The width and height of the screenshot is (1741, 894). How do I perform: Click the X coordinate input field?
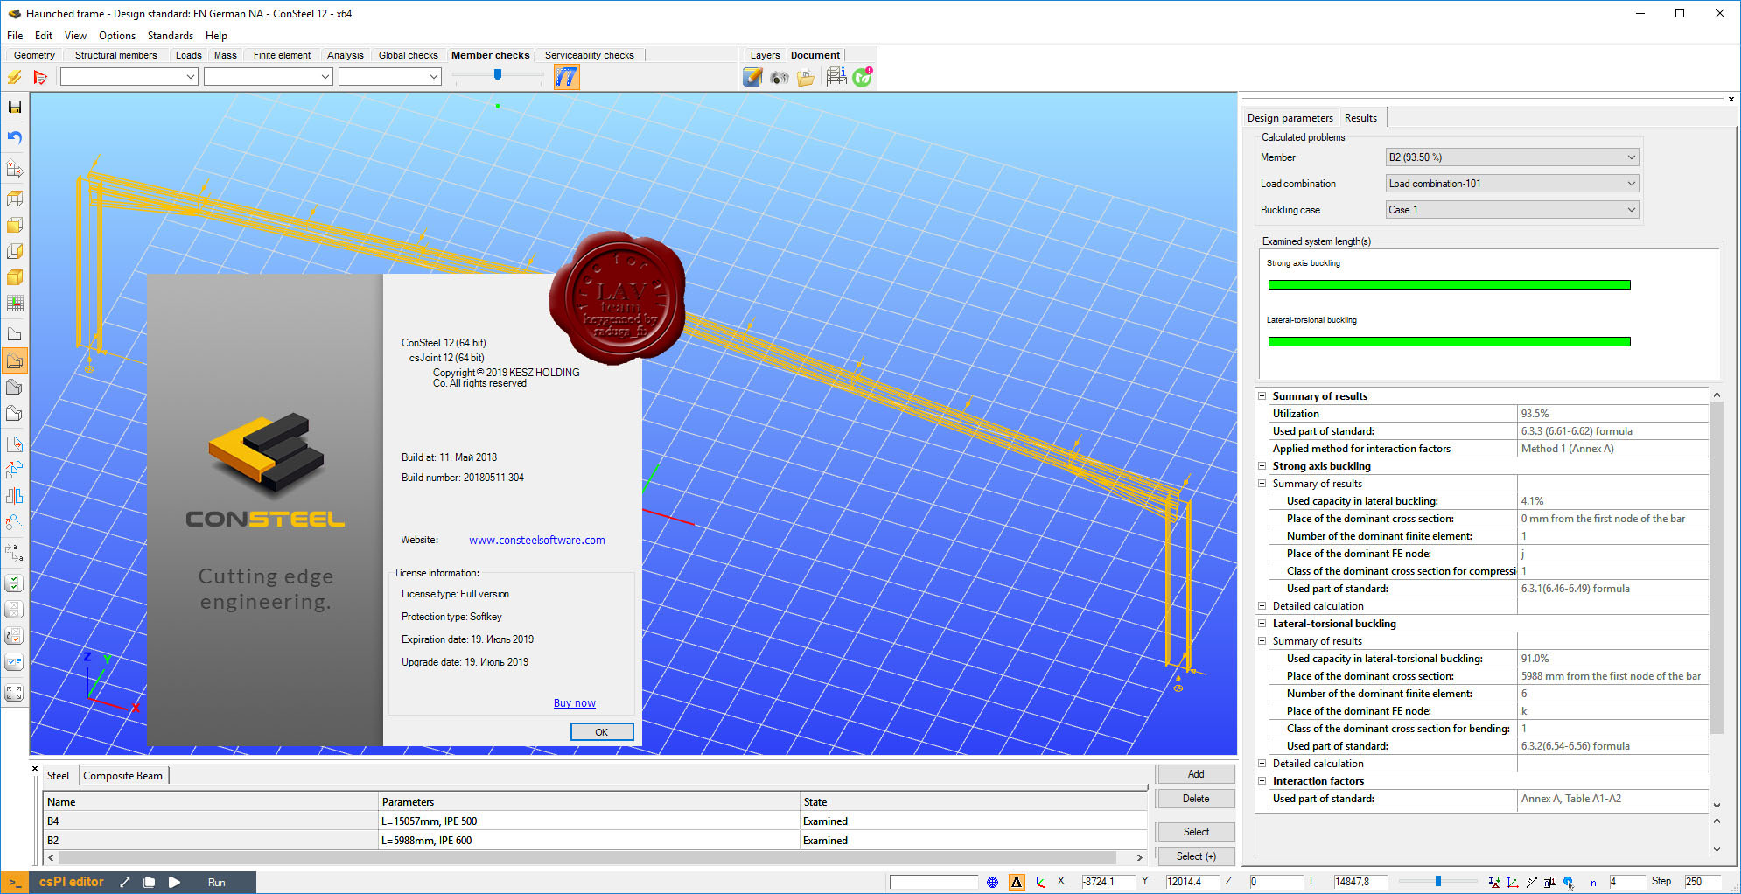click(1108, 882)
